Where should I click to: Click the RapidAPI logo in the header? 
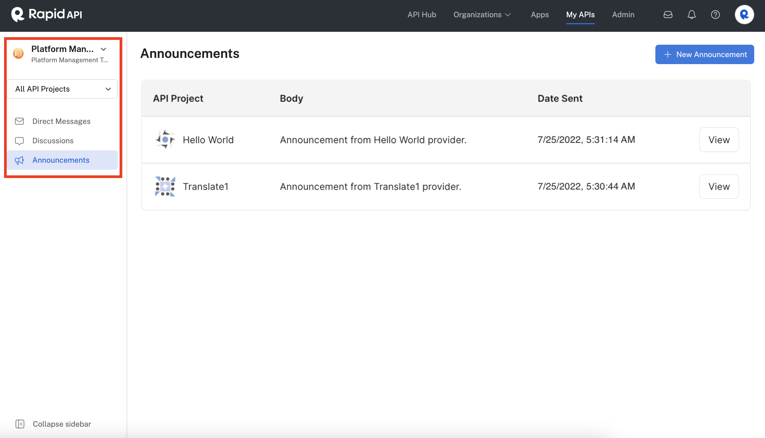coord(47,15)
